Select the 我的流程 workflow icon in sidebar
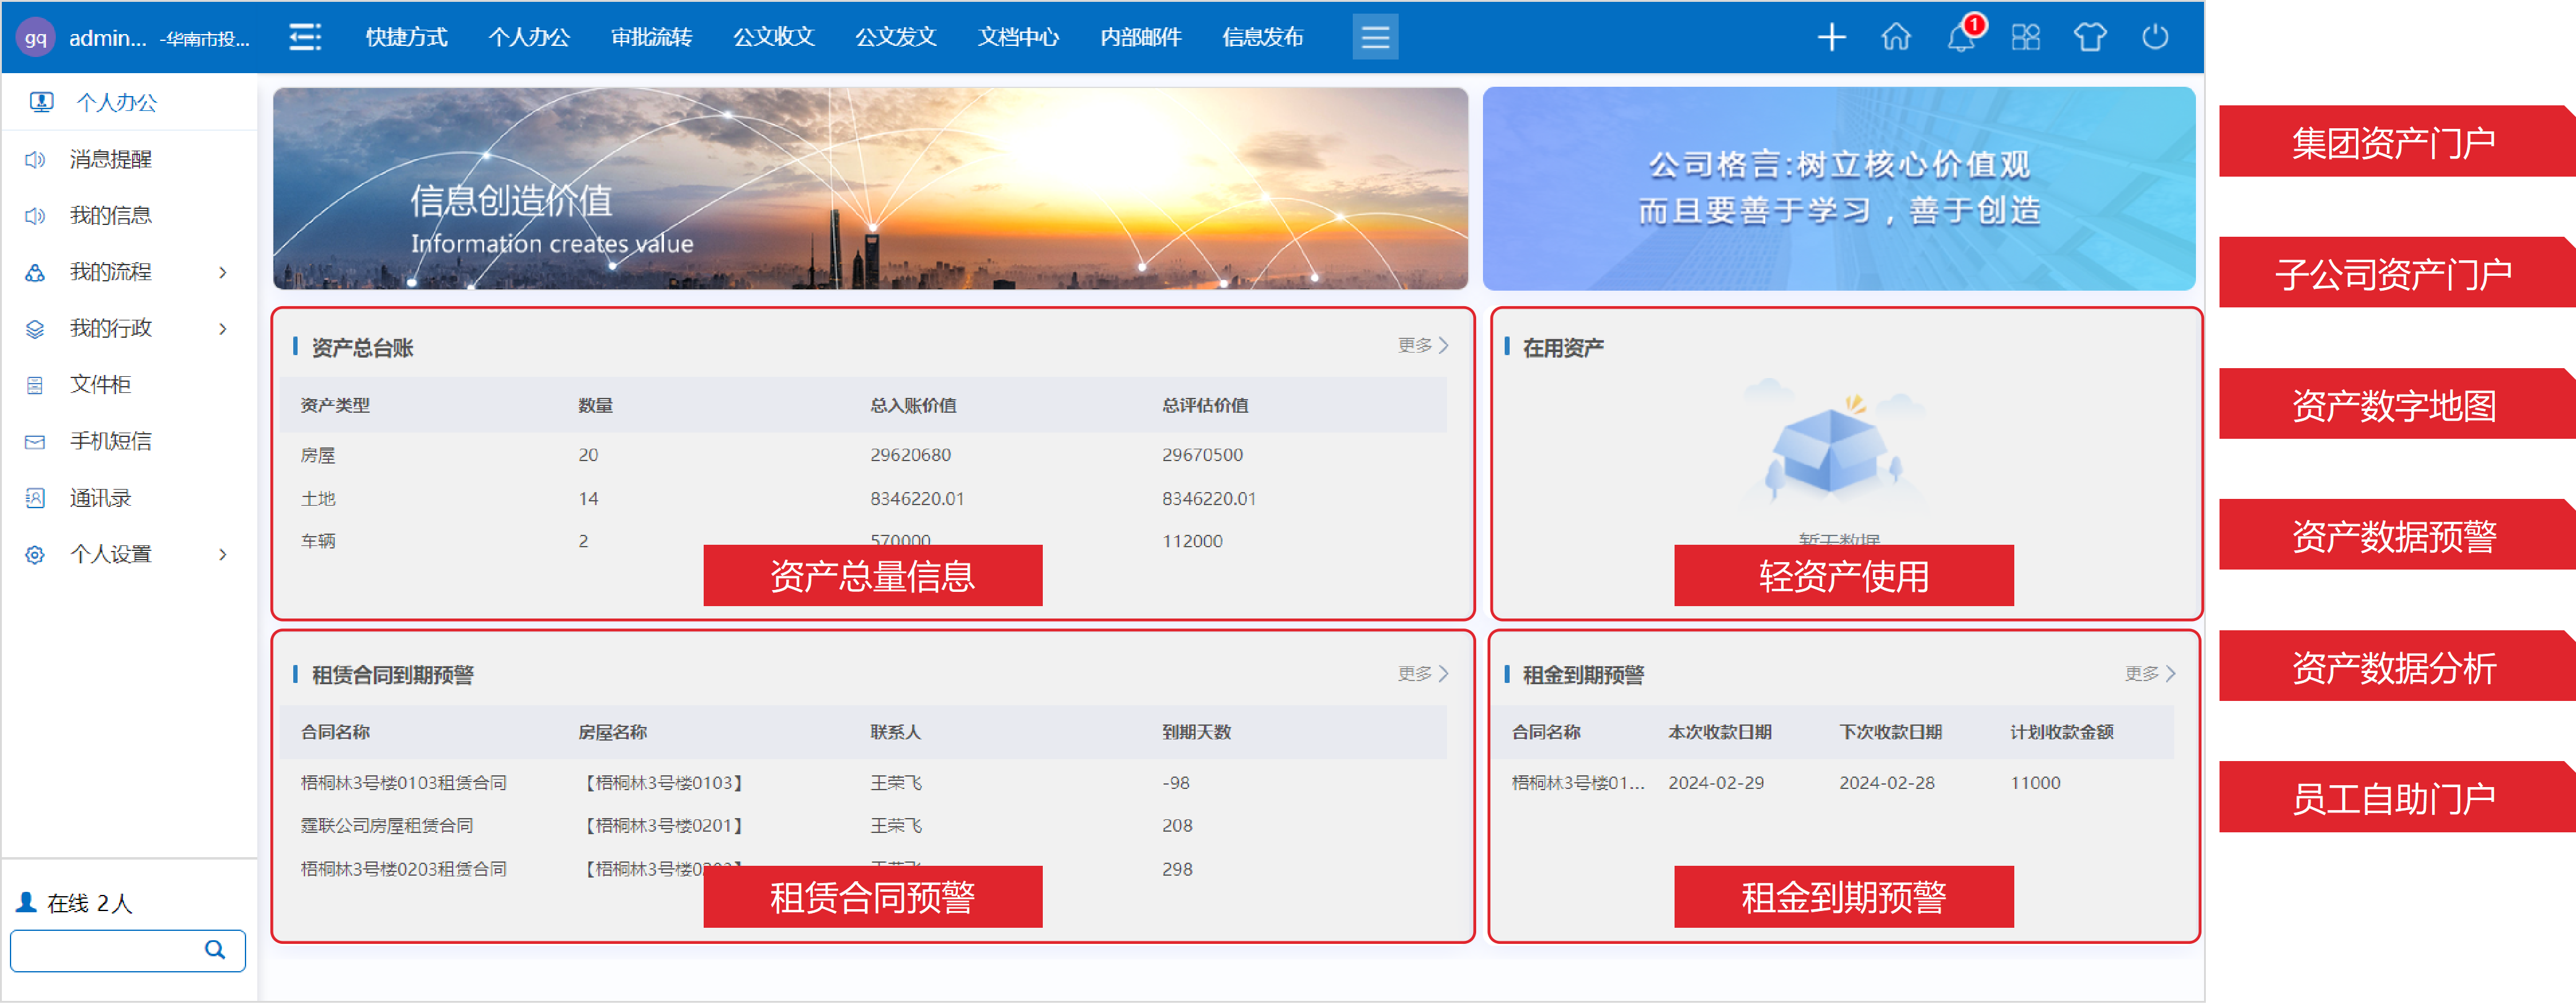The width and height of the screenshot is (2576, 1004). click(x=35, y=271)
